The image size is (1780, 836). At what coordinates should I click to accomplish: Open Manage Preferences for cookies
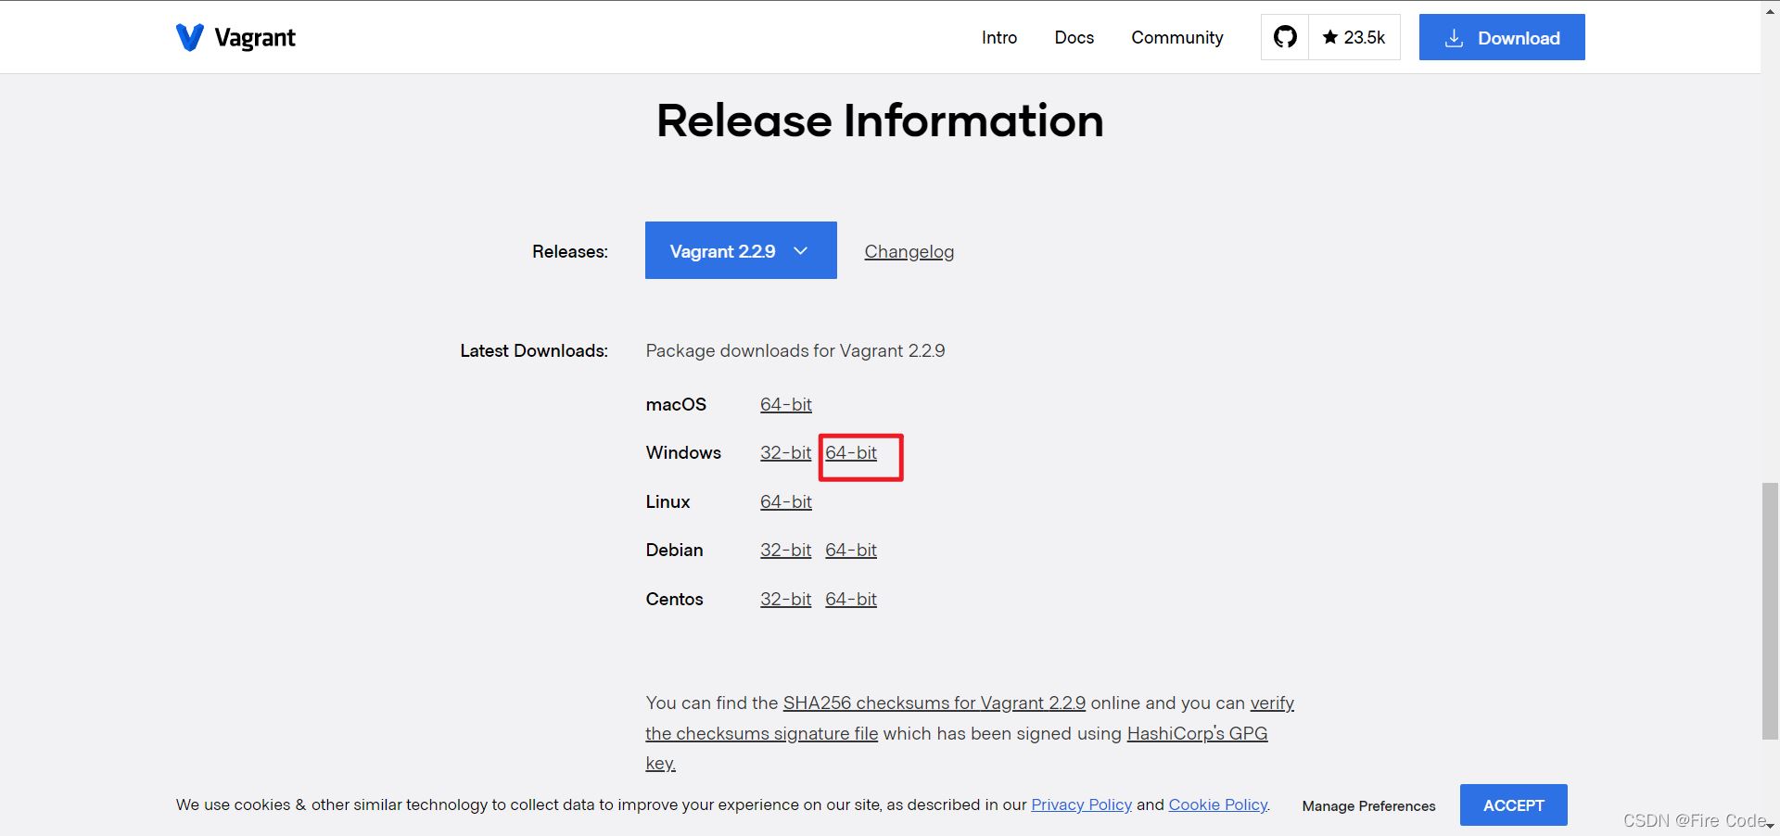[1368, 806]
